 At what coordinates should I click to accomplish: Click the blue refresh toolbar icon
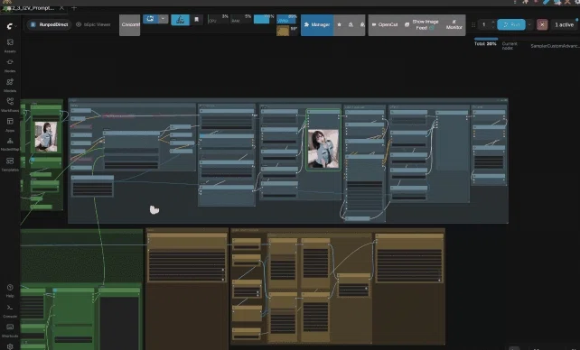(x=150, y=18)
